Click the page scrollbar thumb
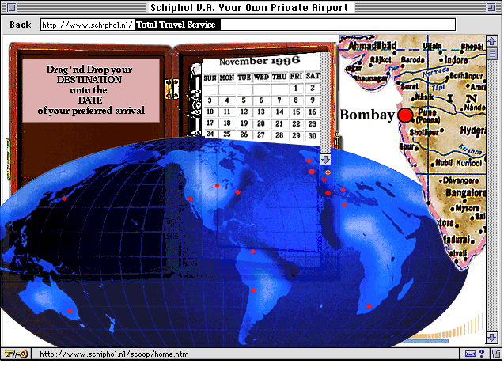 [x=492, y=54]
